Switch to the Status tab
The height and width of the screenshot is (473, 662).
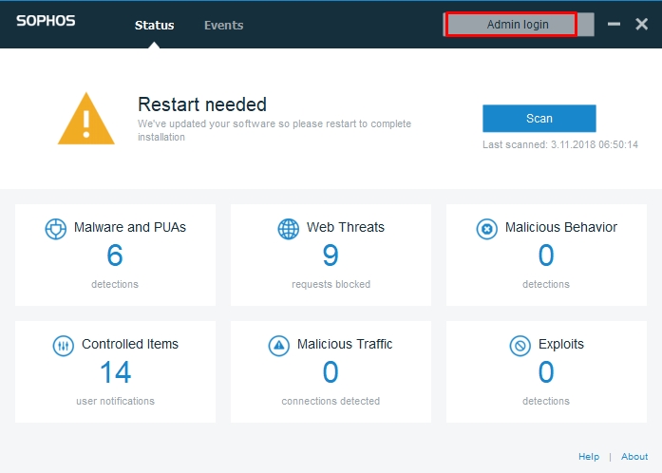154,26
